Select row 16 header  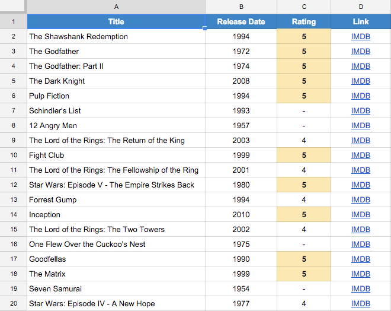[13, 245]
